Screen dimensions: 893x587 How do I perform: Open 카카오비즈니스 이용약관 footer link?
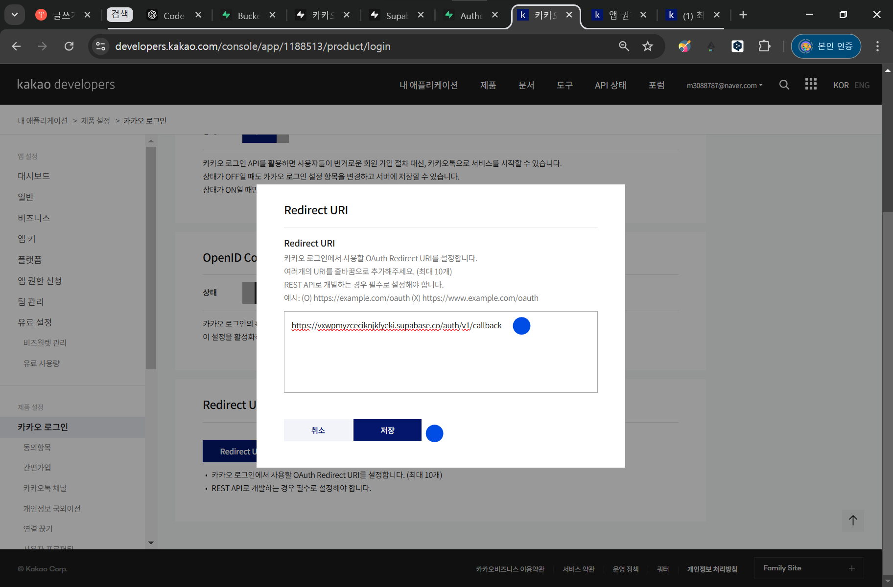tap(510, 569)
